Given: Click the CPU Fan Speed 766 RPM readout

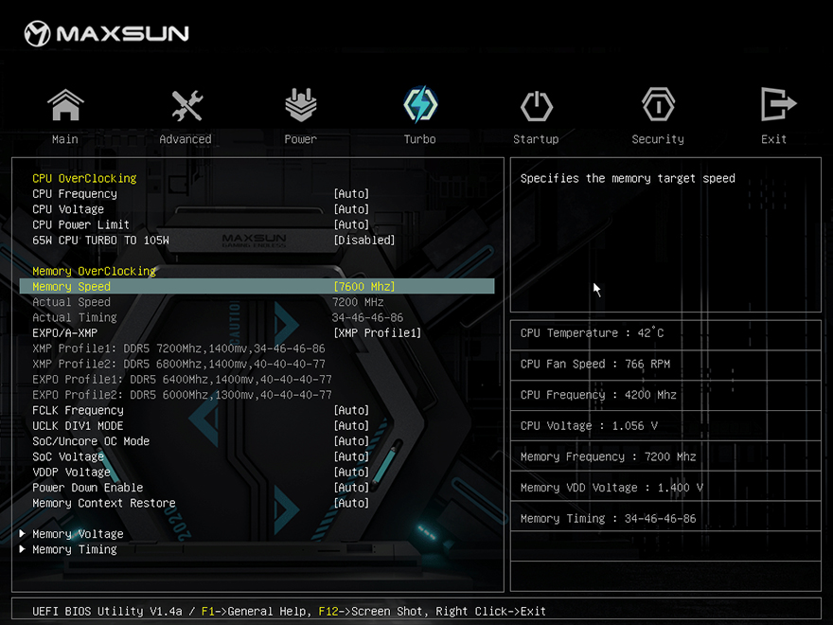Looking at the screenshot, I should 595,364.
